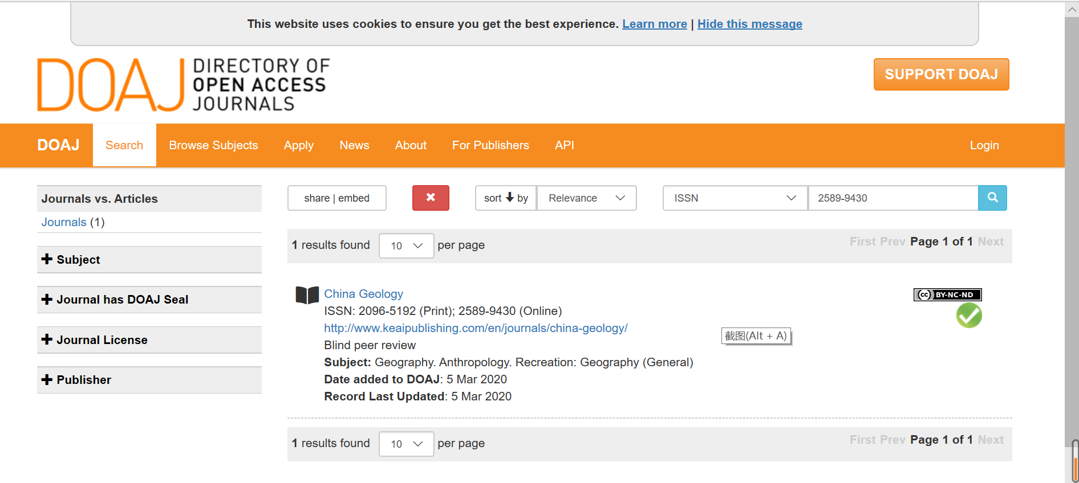Click Hide this message link
Screen dimensions: 1079x483
pyautogui.click(x=749, y=24)
